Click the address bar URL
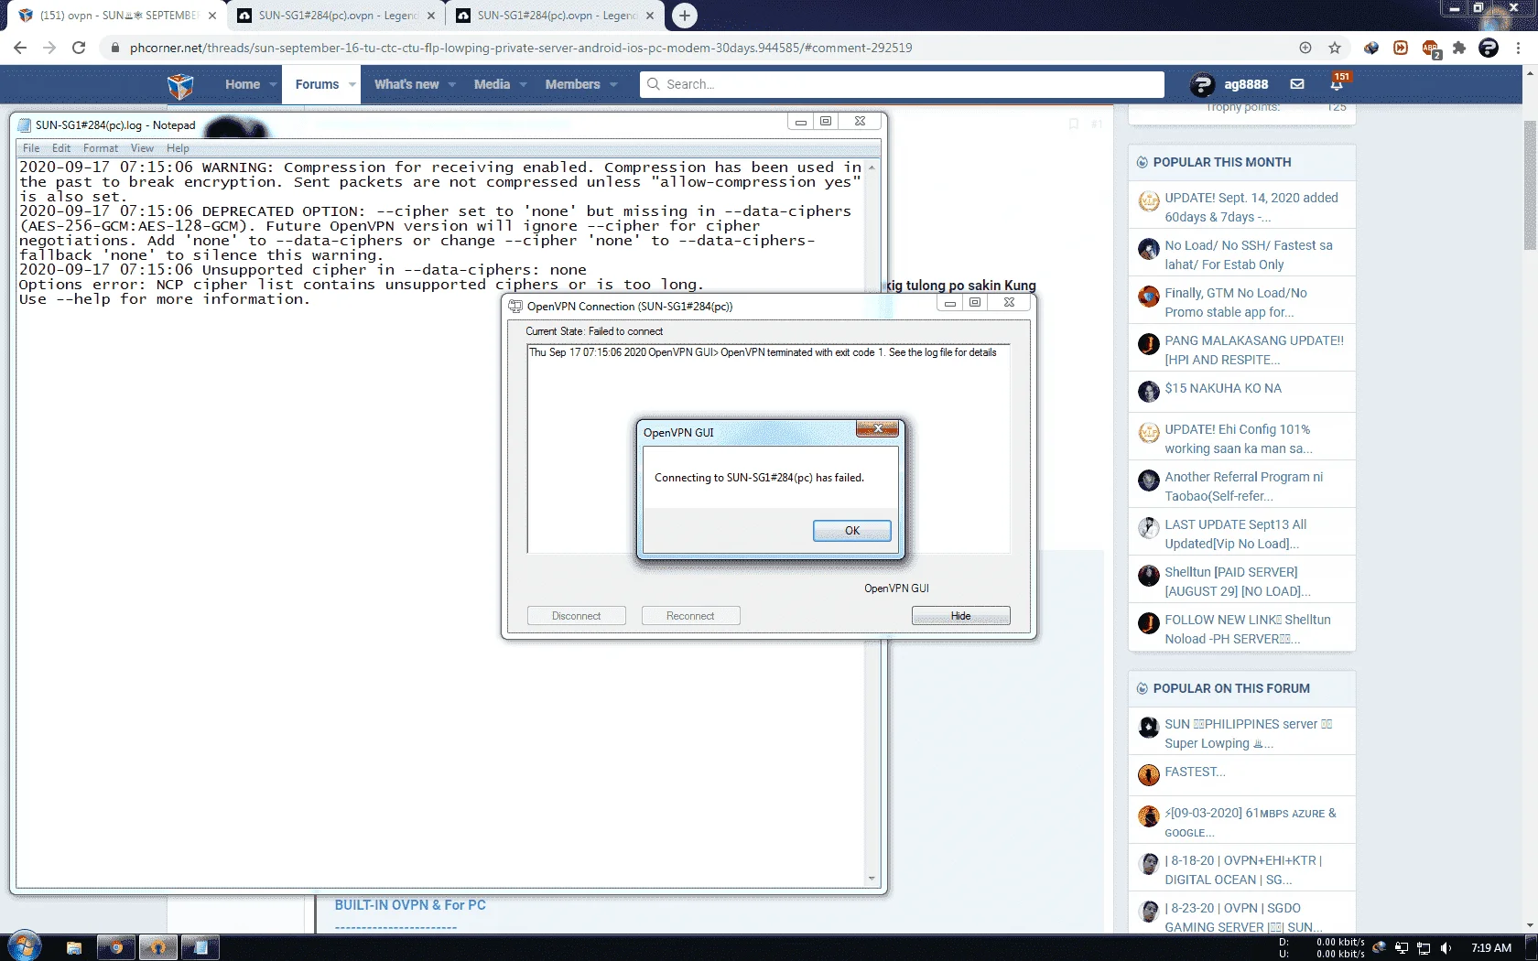 click(520, 48)
